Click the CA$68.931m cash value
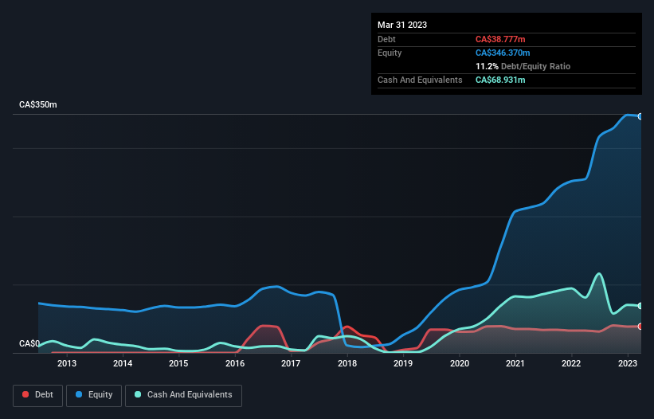This screenshot has width=654, height=419. click(500, 80)
